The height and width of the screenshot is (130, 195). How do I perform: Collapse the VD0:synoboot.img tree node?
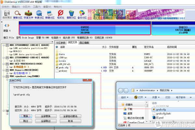tap(4, 76)
